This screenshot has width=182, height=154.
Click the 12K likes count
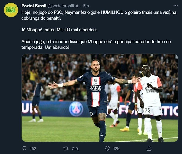click(116, 149)
